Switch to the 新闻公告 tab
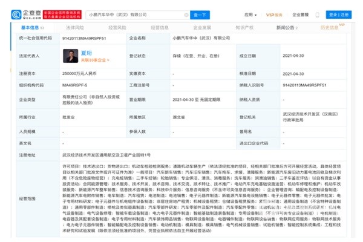 point(287,28)
